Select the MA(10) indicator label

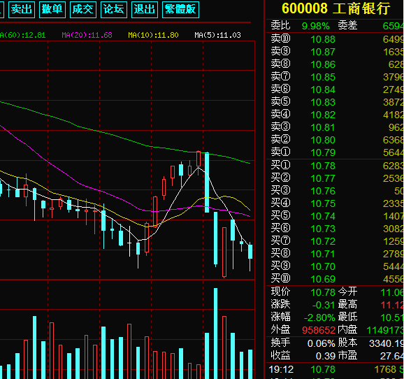coord(153,35)
